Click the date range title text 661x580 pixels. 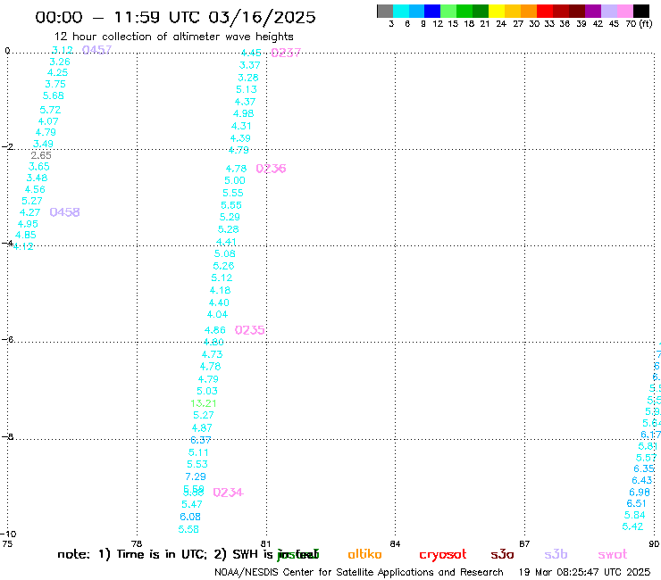(175, 17)
